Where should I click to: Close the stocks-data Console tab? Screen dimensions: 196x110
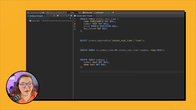(94, 16)
